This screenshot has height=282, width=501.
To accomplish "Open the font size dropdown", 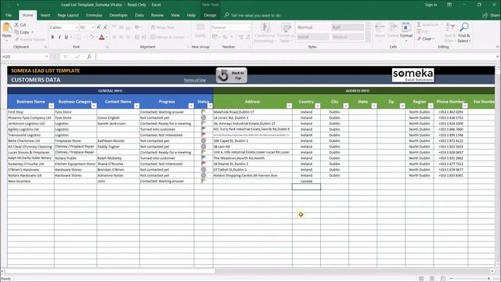I will [92, 27].
